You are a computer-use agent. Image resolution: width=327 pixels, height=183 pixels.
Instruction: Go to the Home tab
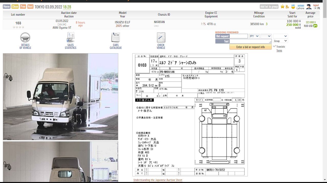point(7,7)
